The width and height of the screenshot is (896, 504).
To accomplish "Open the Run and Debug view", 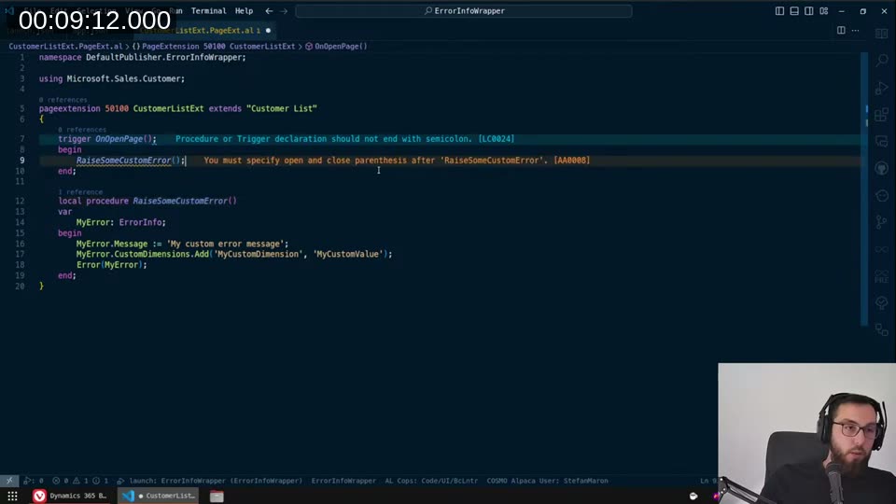I will point(882,88).
